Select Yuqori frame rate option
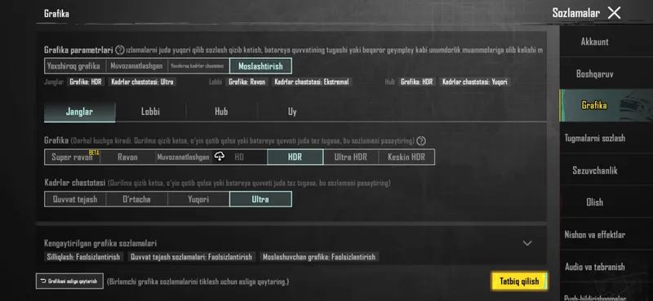 coord(198,199)
